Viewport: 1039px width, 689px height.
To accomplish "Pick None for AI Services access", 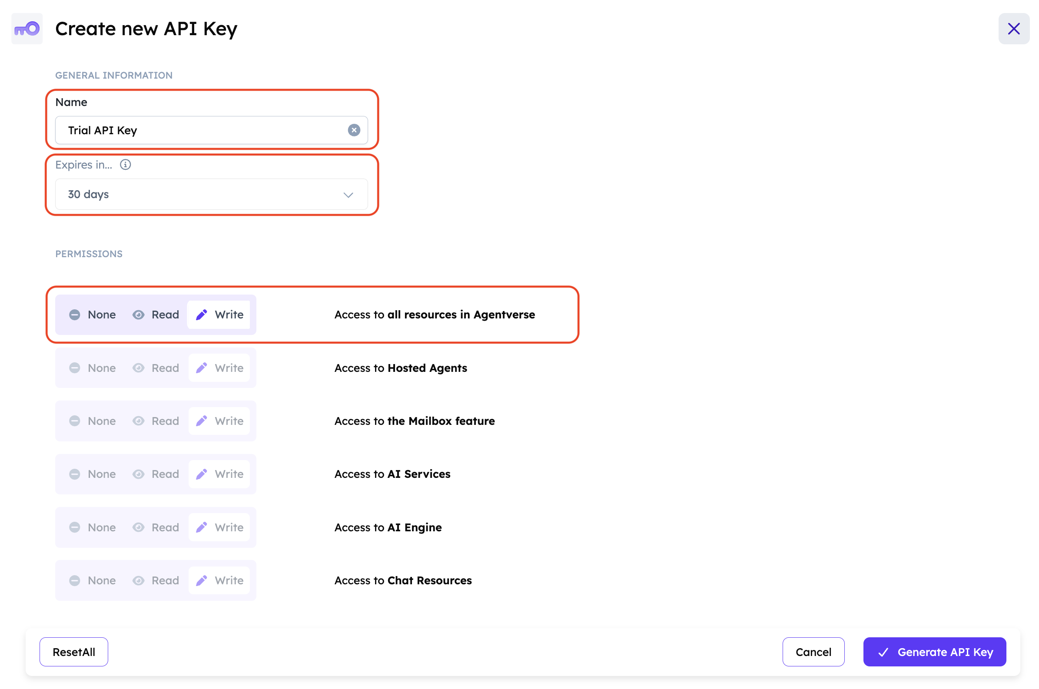I will coord(93,474).
